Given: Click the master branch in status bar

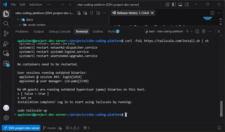Looking at the screenshot, I should [50, 128].
